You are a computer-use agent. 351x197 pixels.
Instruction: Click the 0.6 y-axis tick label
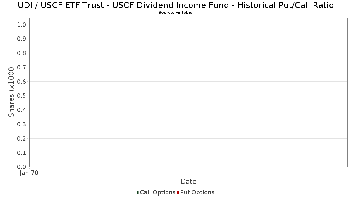[x=22, y=82]
